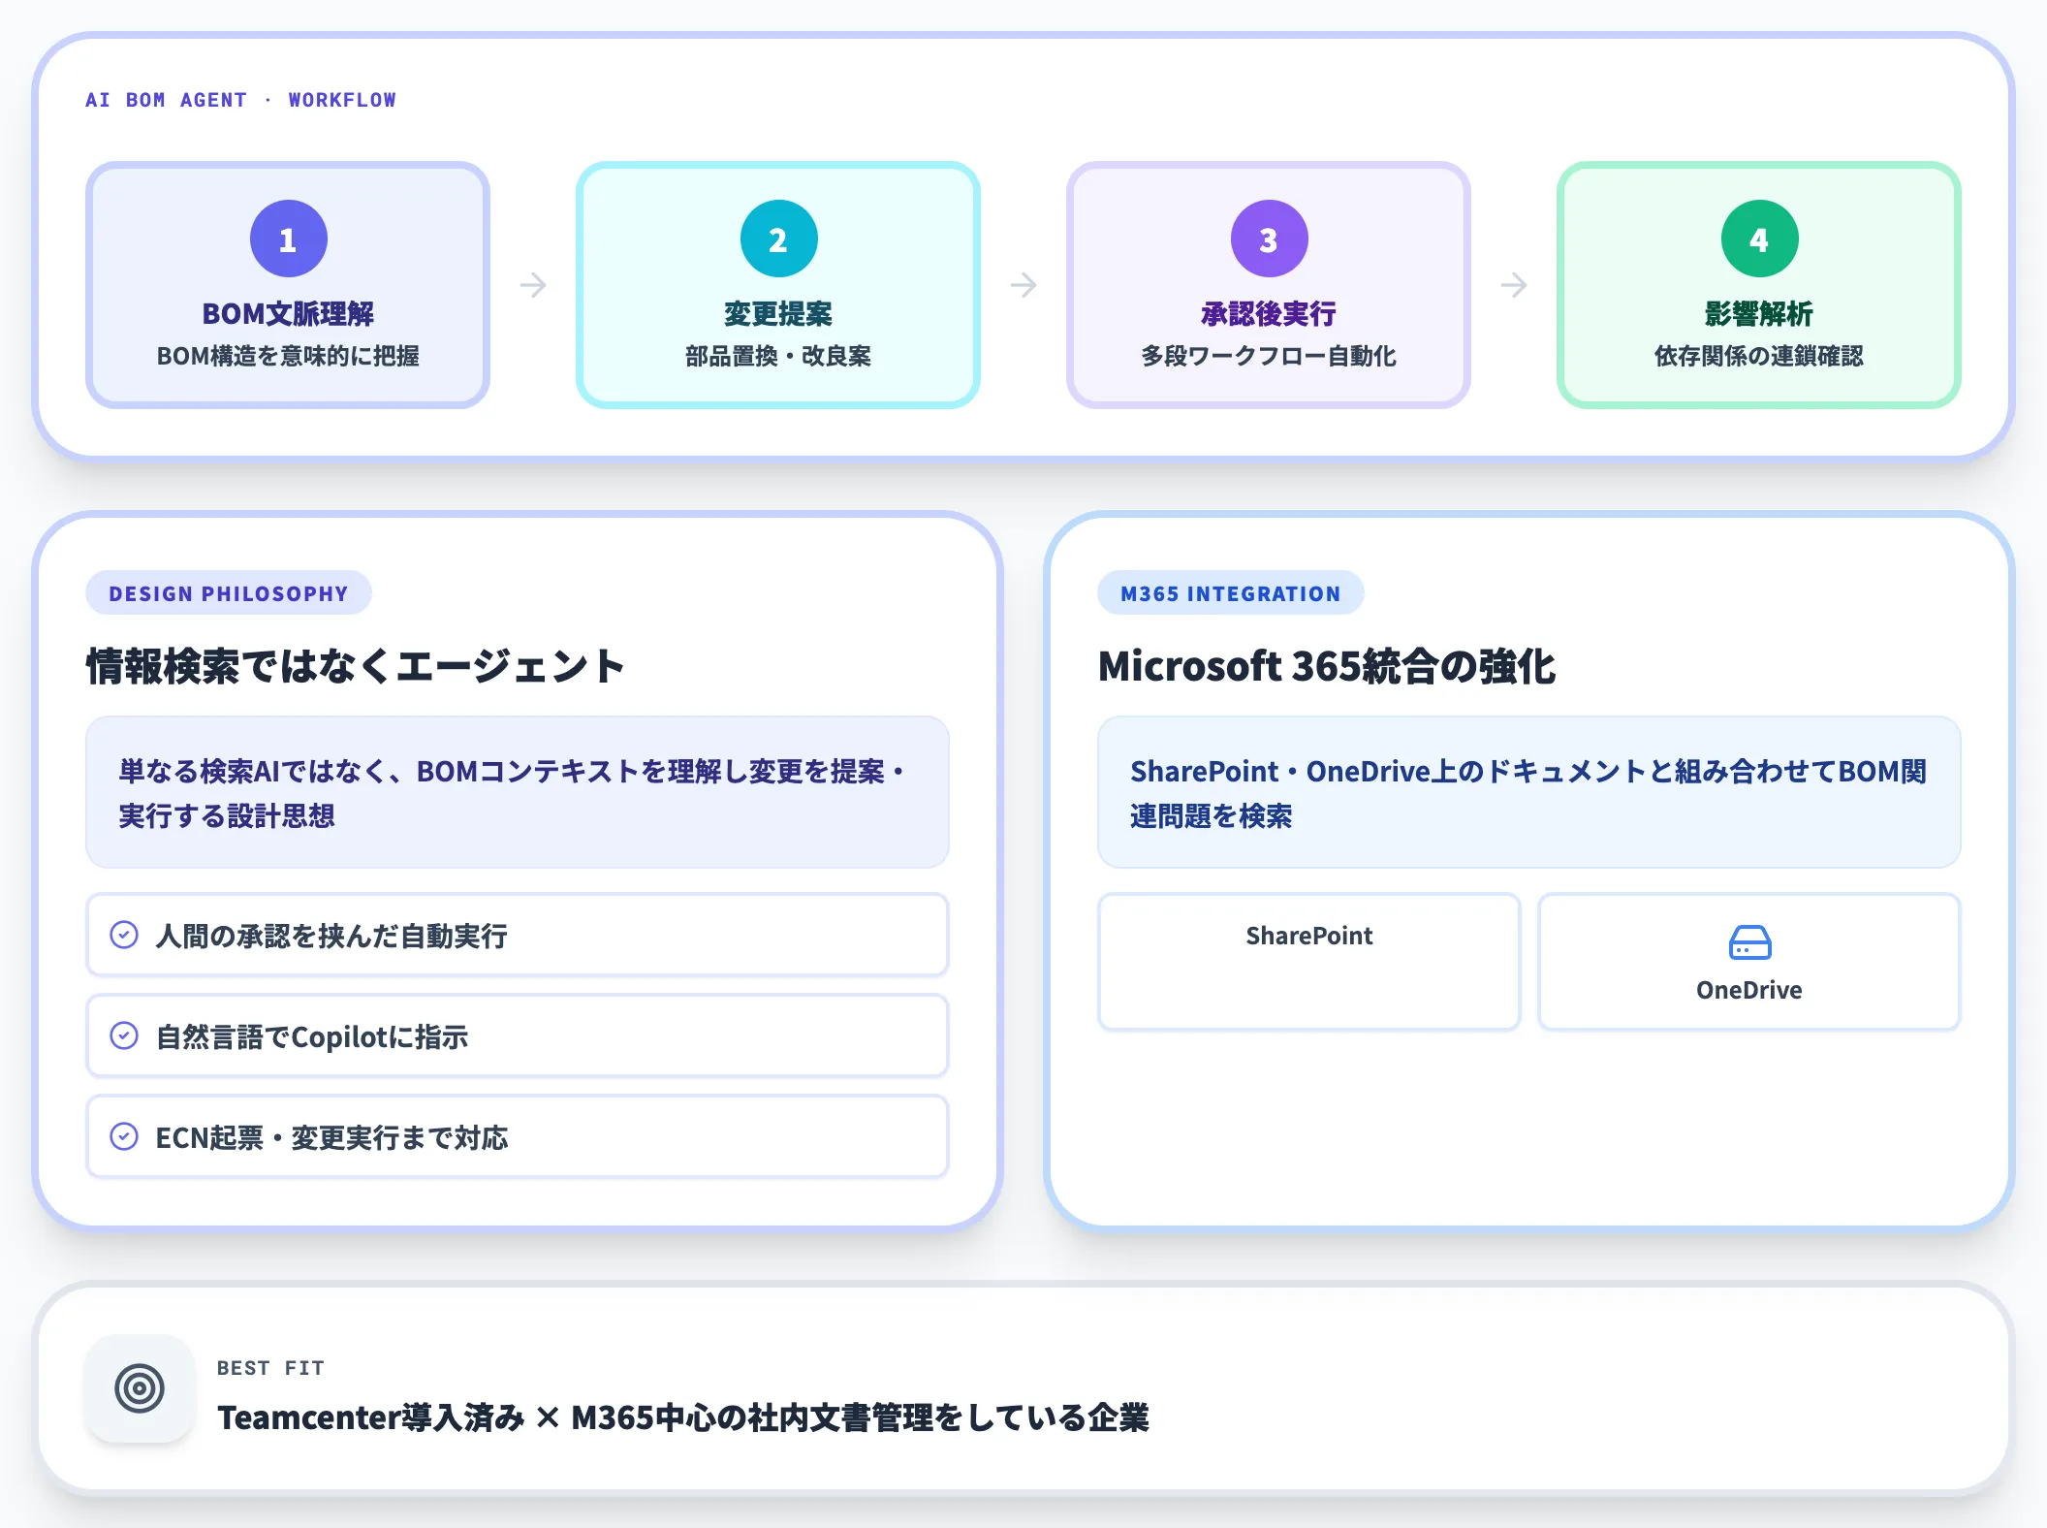Select the M365 INTEGRATION tag

[1231, 593]
